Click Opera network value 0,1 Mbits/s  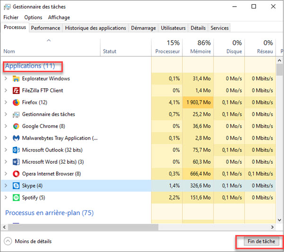tap(260, 174)
